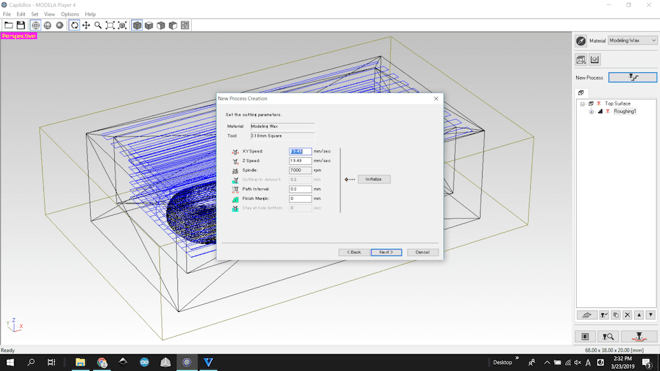Viewport: 660px width, 371px height.
Task: Select Roughing1 in the process tree
Action: pyautogui.click(x=625, y=111)
